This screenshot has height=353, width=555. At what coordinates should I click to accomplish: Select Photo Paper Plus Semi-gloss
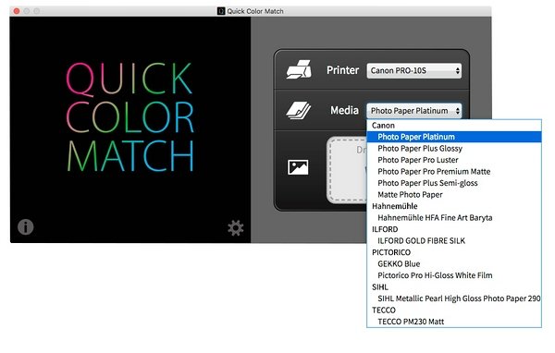tap(454, 183)
